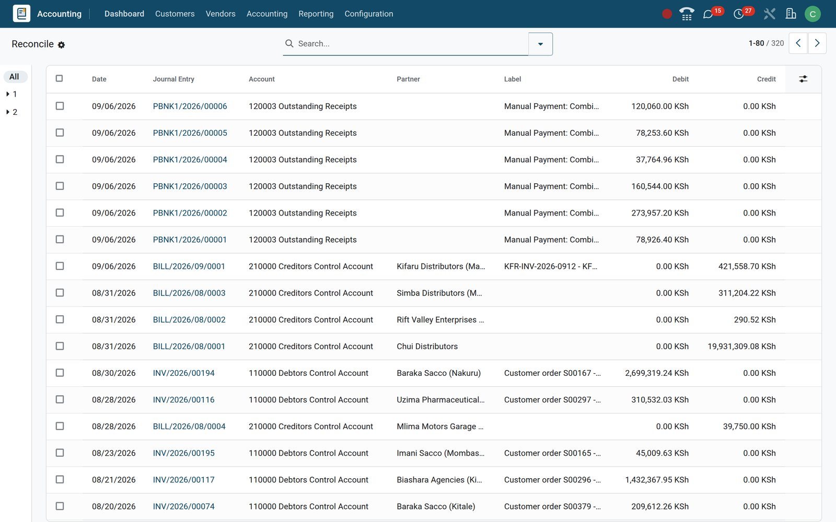Sort by the Debit column header
This screenshot has width=836, height=522.
(x=680, y=79)
